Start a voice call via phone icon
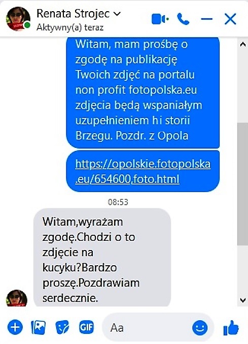 pos(183,19)
